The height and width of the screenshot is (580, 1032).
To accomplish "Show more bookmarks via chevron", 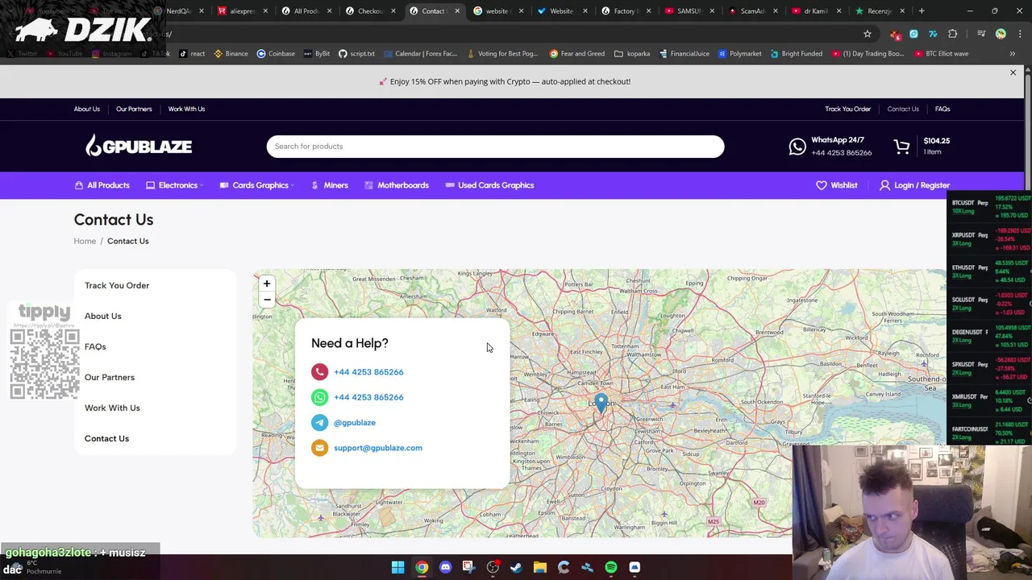I will (x=1013, y=54).
